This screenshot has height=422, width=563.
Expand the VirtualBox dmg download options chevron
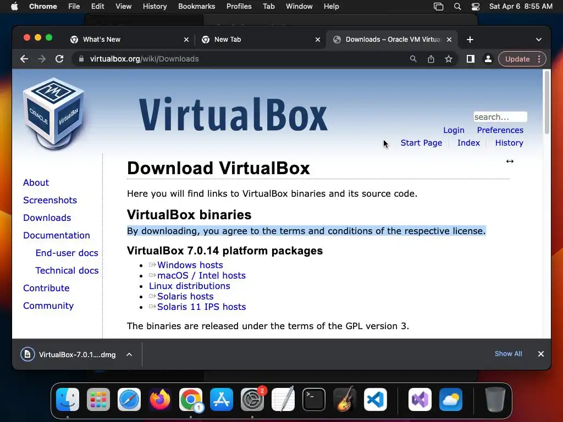pos(129,354)
